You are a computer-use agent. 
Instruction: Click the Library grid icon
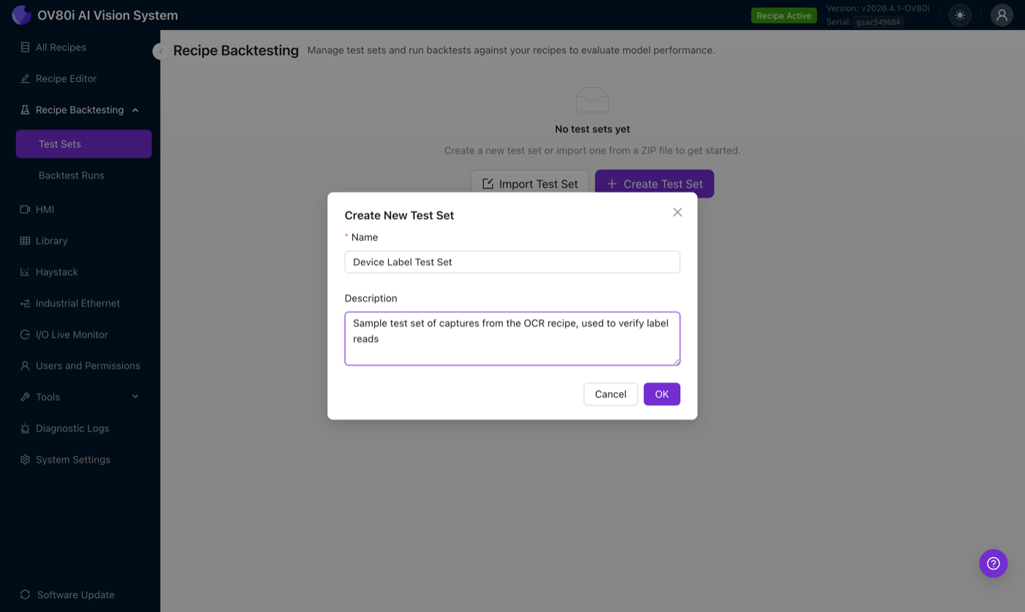point(26,240)
